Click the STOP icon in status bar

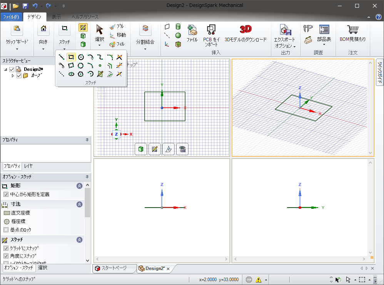click(249, 280)
